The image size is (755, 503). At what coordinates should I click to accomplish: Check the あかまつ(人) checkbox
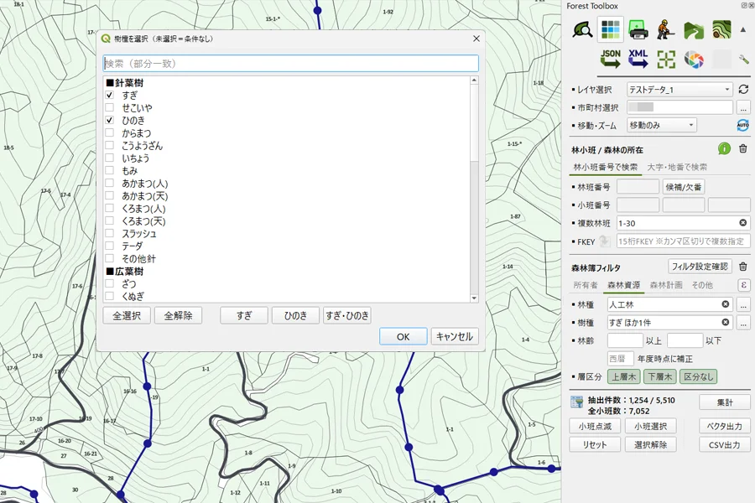(x=110, y=183)
